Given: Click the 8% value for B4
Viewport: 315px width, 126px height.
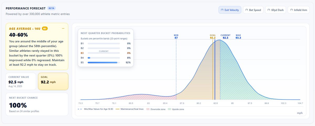Looking at the screenshot, I should [129, 58].
